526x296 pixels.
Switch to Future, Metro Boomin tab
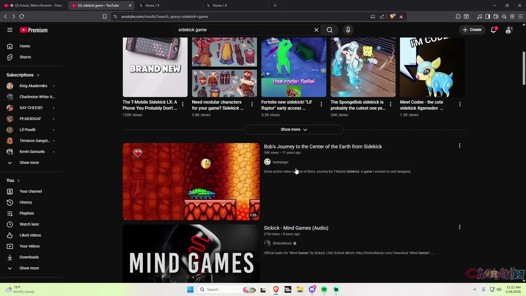click(x=34, y=5)
